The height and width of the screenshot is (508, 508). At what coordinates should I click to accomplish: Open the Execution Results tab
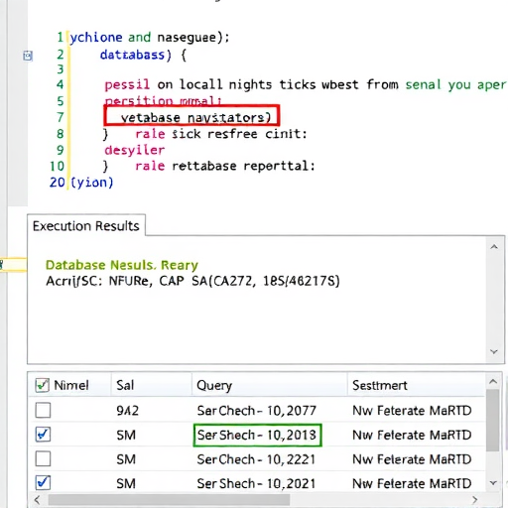point(86,226)
